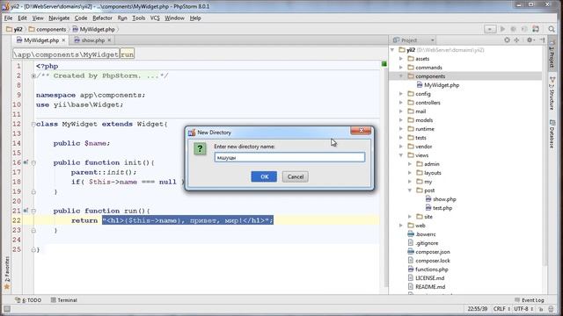This screenshot has height=316, width=563.
Task: Open the TODO tool window
Action: coord(28,300)
